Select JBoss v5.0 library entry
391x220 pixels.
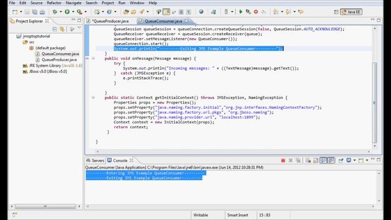coord(48,71)
